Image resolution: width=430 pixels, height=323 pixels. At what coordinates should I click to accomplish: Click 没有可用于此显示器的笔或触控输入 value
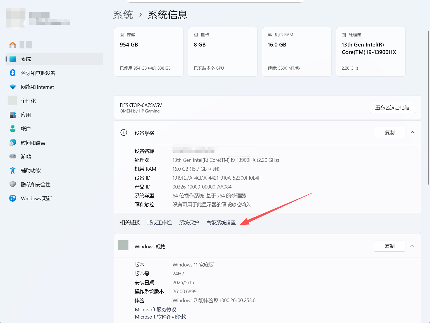point(212,205)
